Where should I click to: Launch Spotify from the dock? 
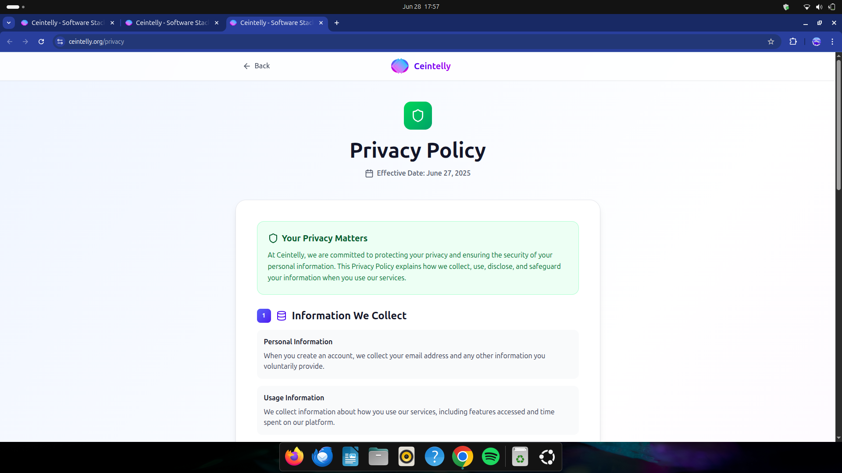pyautogui.click(x=490, y=457)
